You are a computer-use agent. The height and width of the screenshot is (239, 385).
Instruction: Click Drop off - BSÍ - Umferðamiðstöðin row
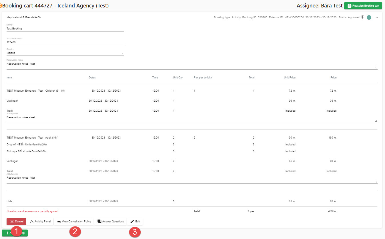tap(27, 145)
